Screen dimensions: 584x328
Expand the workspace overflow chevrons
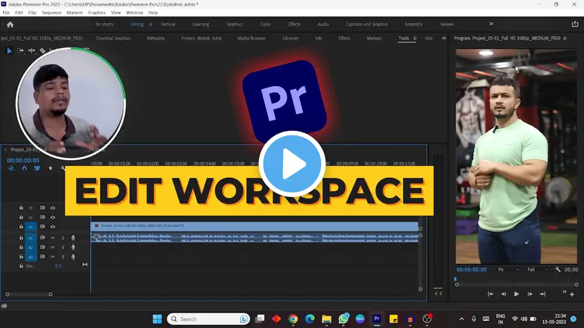point(491,24)
